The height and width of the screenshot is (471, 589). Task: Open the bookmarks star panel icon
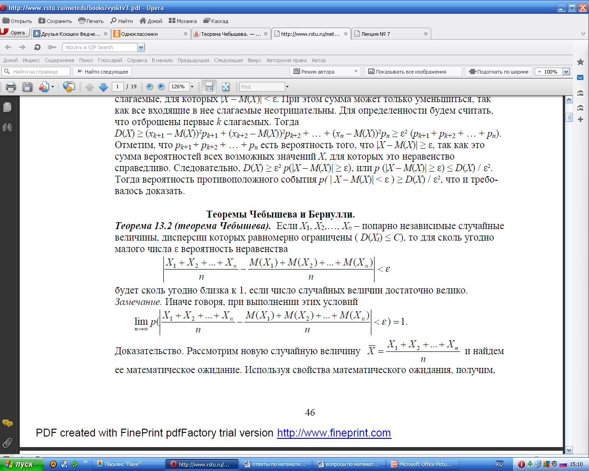pos(580,62)
